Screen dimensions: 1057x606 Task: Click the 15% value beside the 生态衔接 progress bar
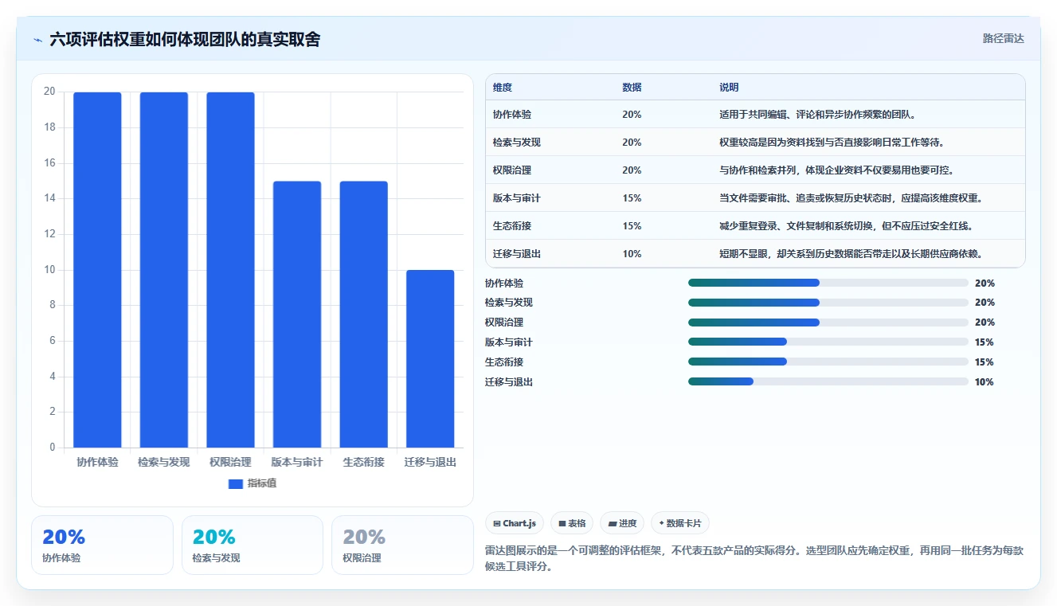985,362
